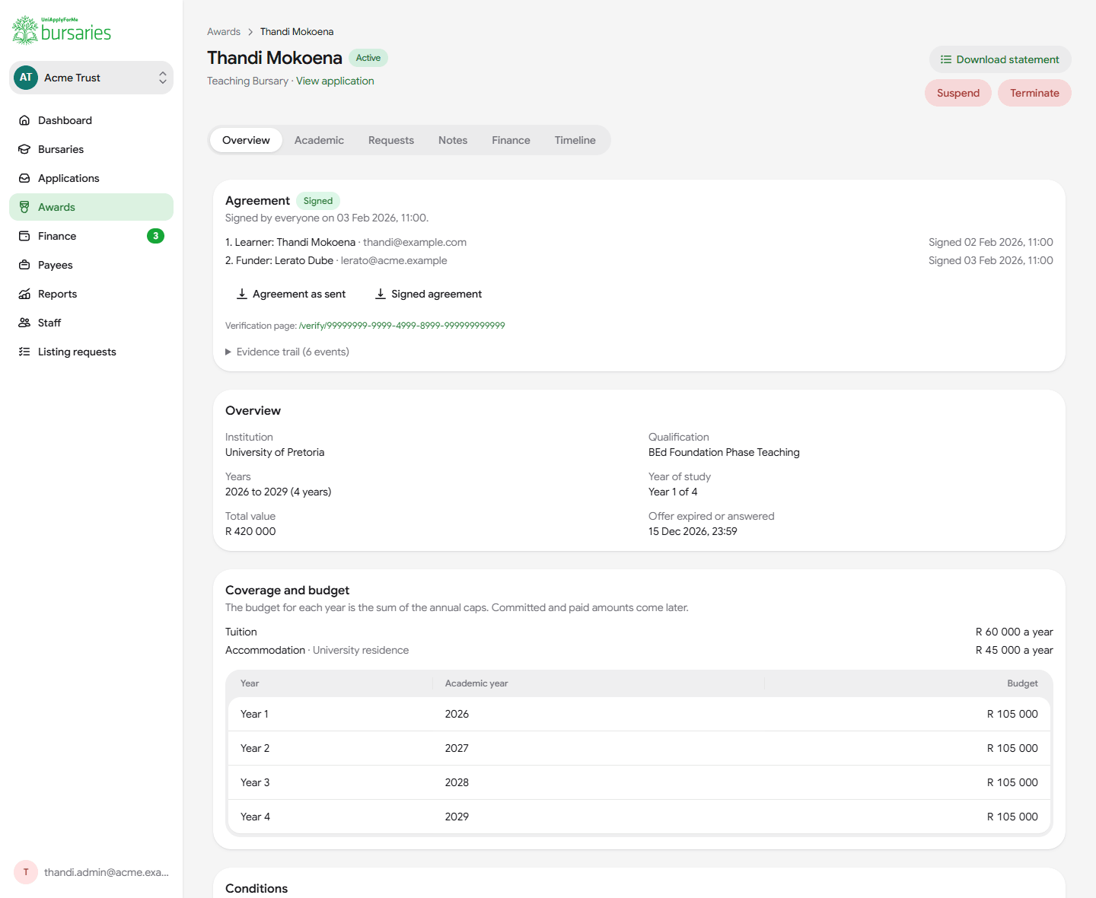Select the Overview tab
The width and height of the screenshot is (1096, 898).
coord(246,140)
